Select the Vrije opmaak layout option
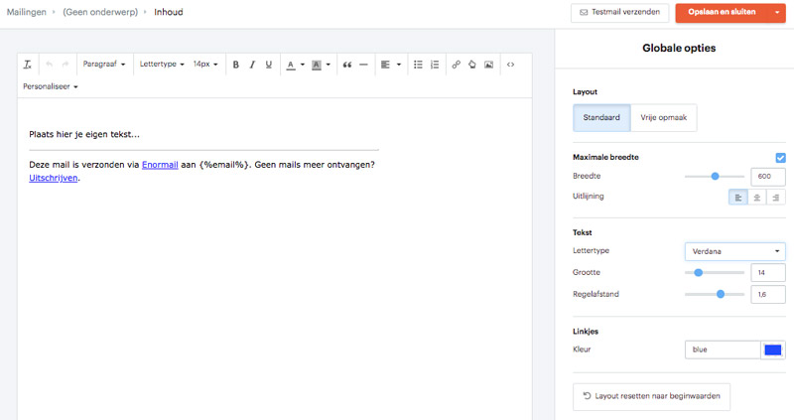Screen dimensions: 794x420 pyautogui.click(x=663, y=118)
